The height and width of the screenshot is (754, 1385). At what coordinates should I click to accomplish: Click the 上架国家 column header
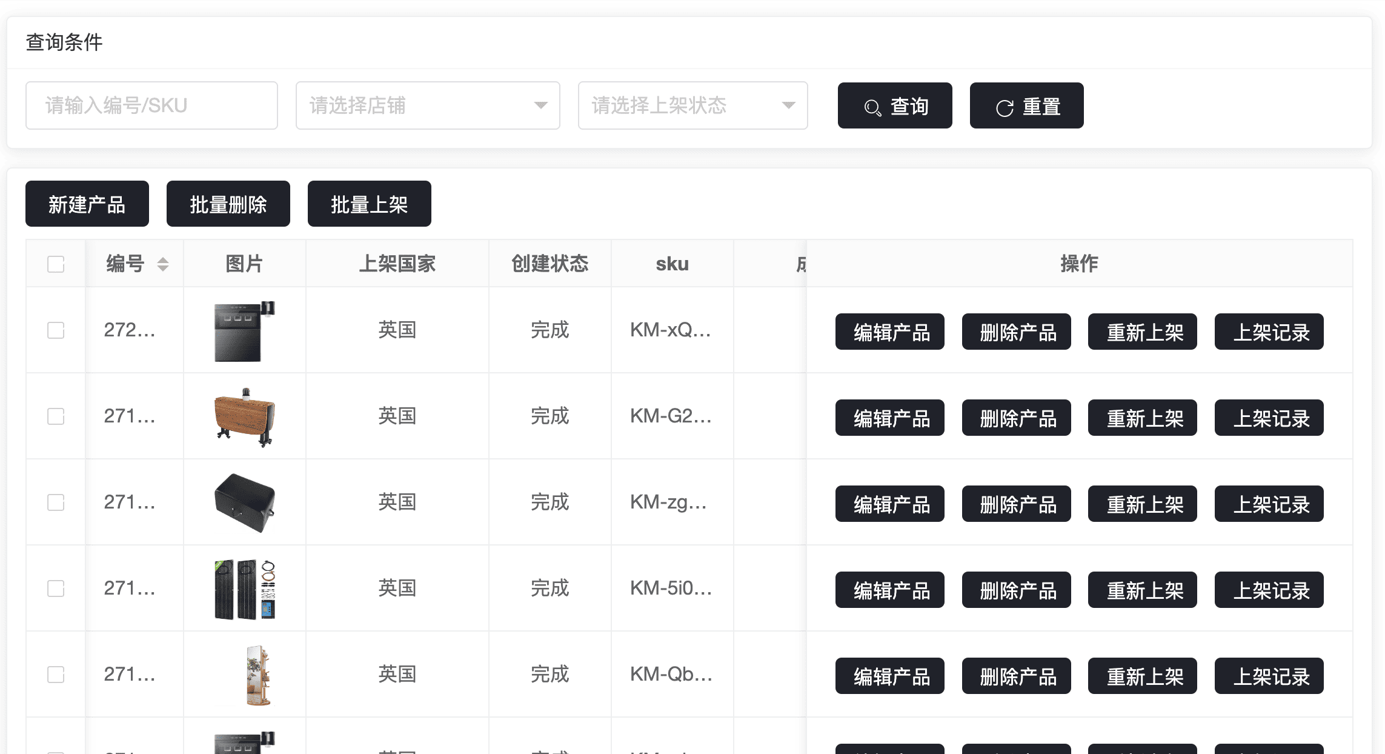click(x=397, y=264)
